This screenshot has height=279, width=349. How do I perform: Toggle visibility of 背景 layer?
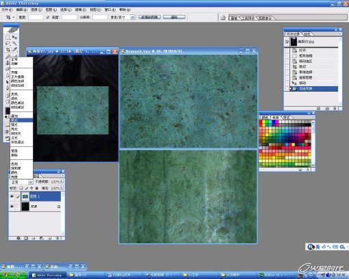12,207
